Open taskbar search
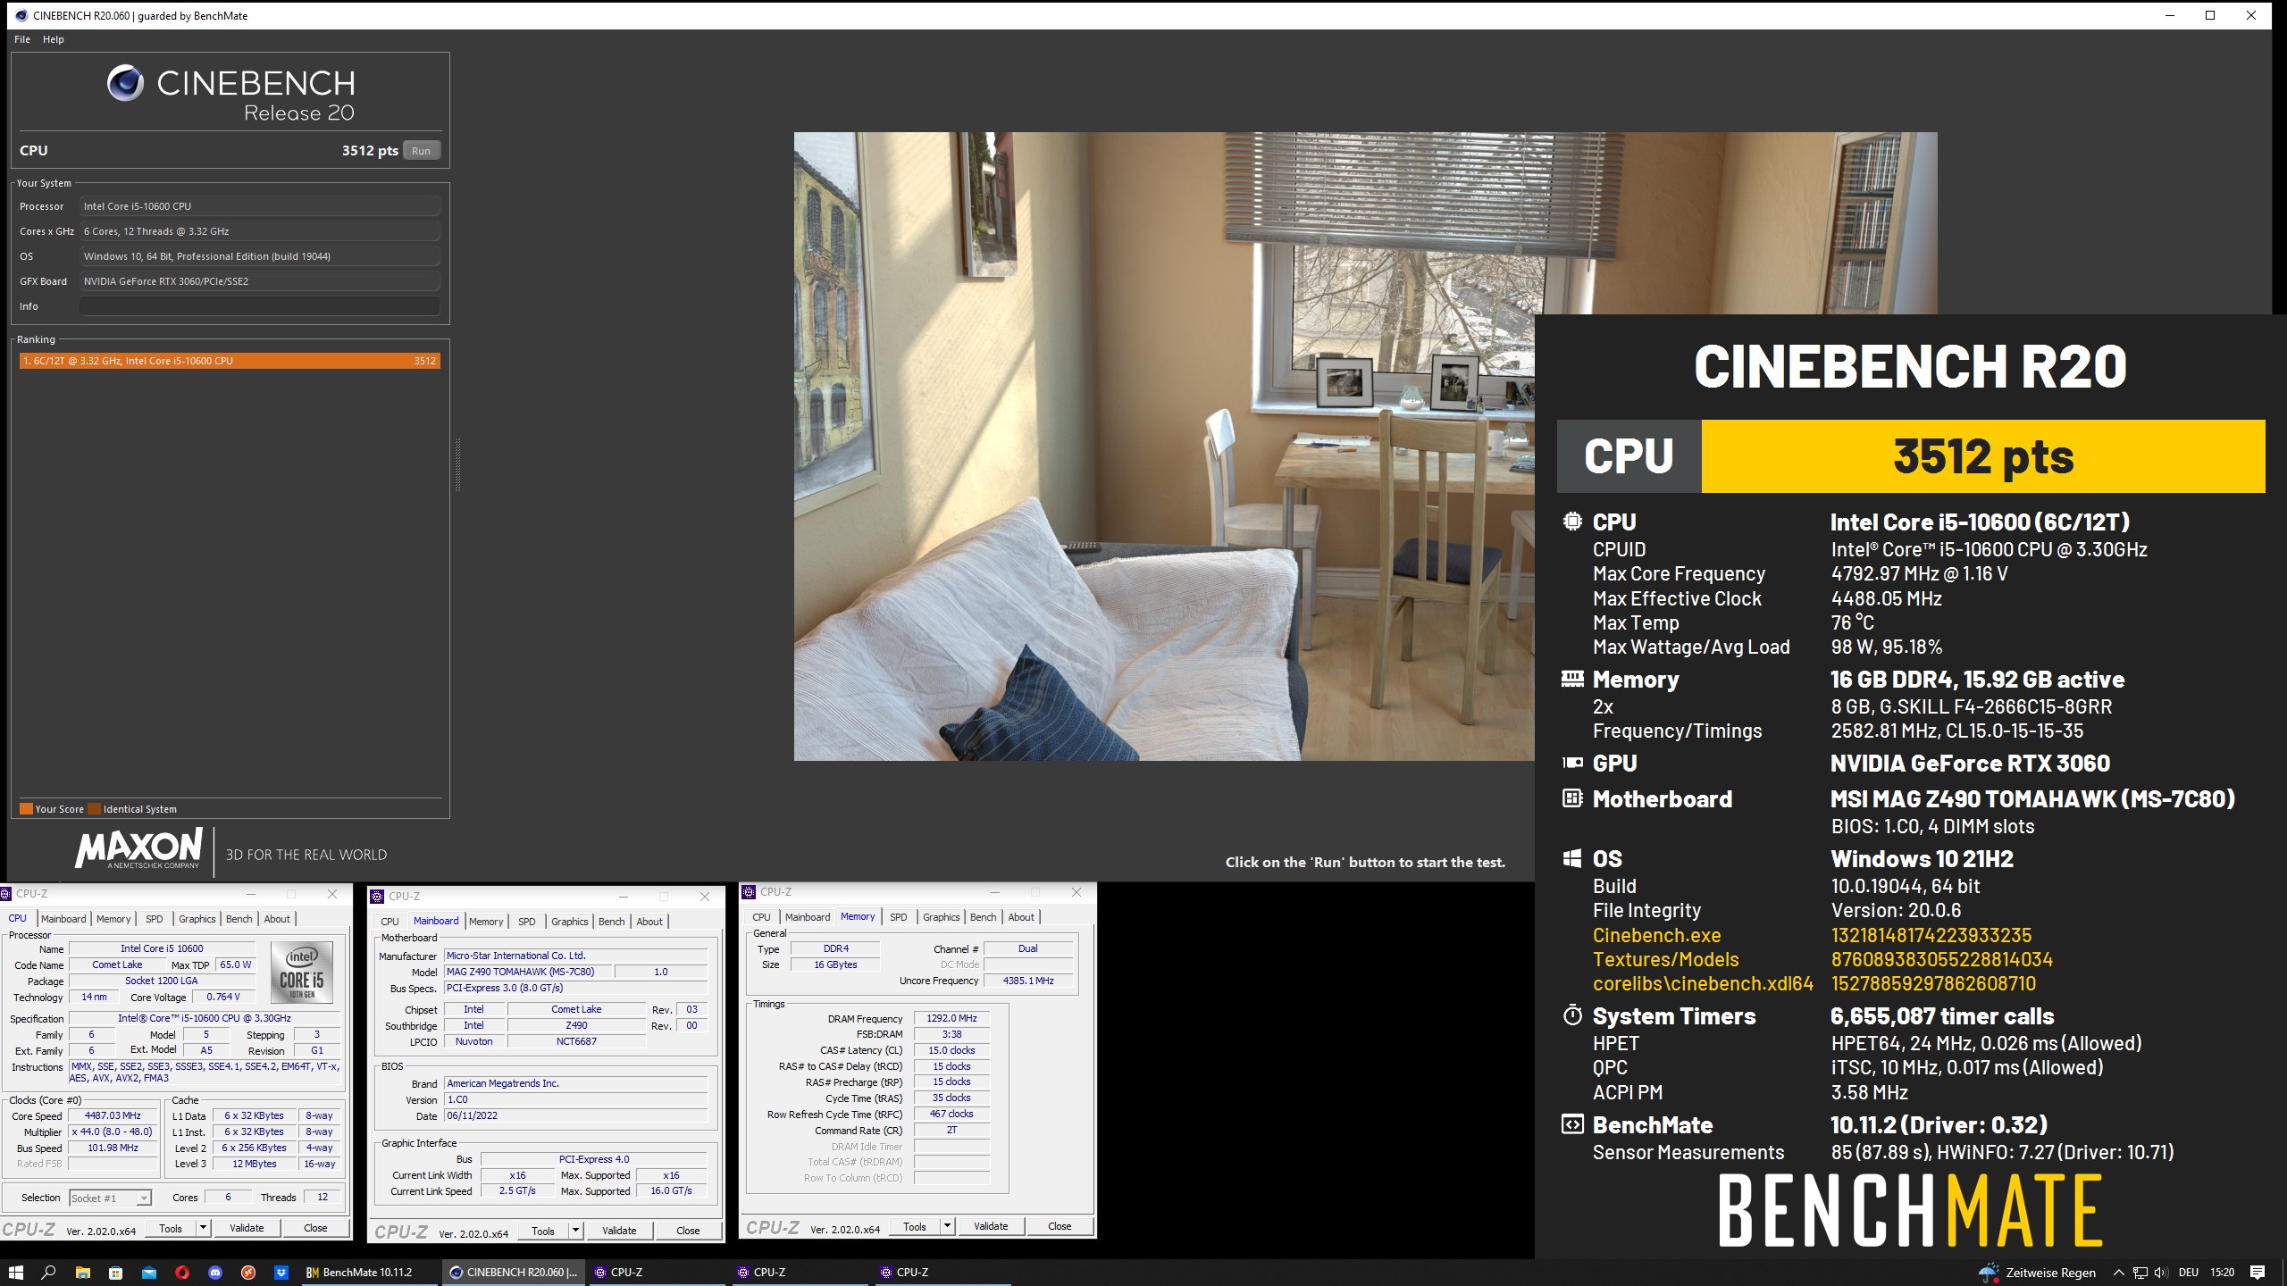This screenshot has height=1286, width=2287. coord(49,1273)
